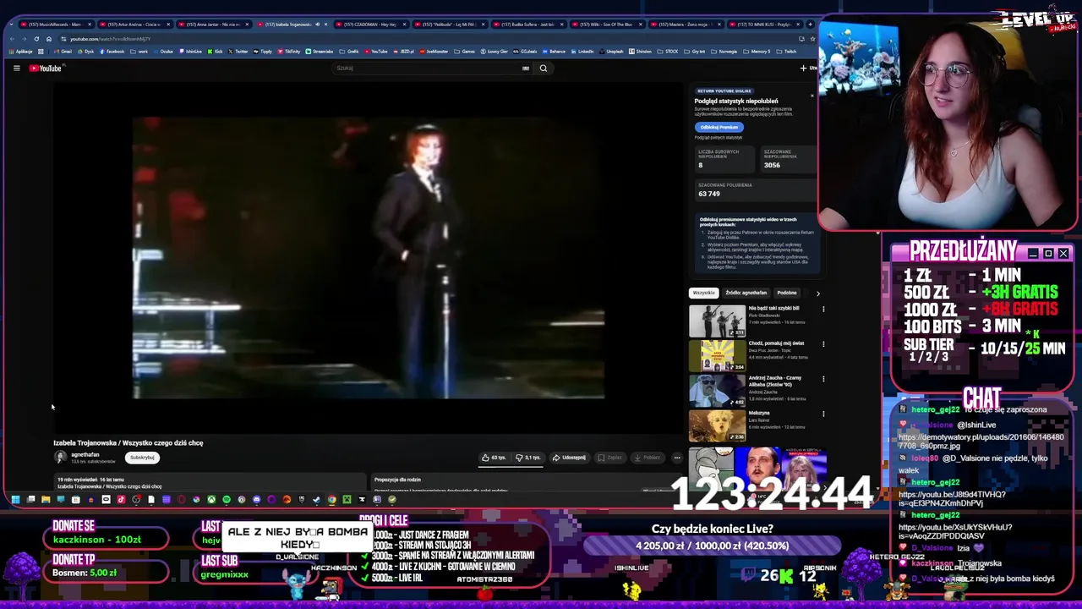Viewport: 1082px width, 609px height.
Task: Open the LinkedIn bookmark
Action: tap(582, 52)
